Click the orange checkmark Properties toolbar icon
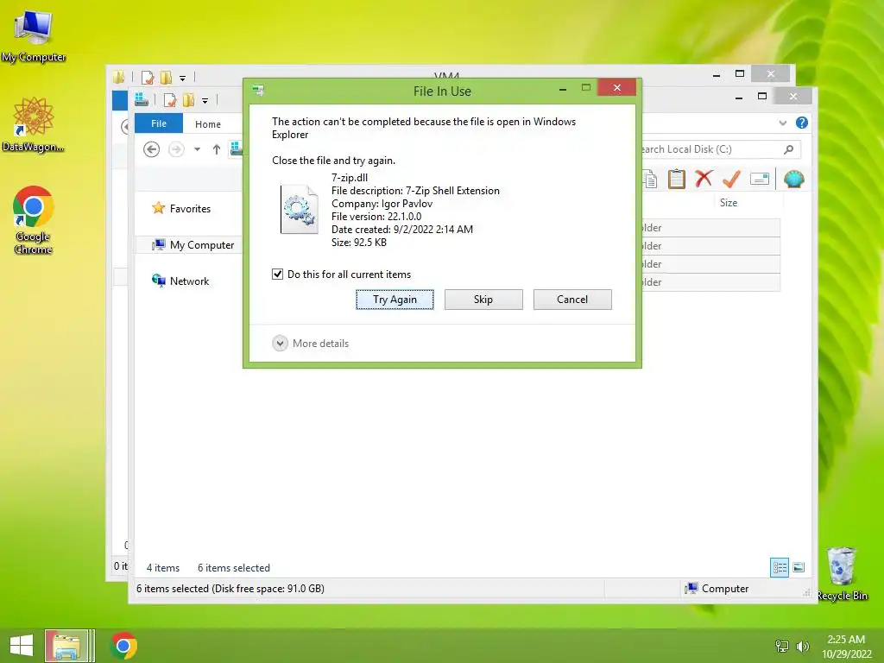The width and height of the screenshot is (884, 663). [731, 180]
